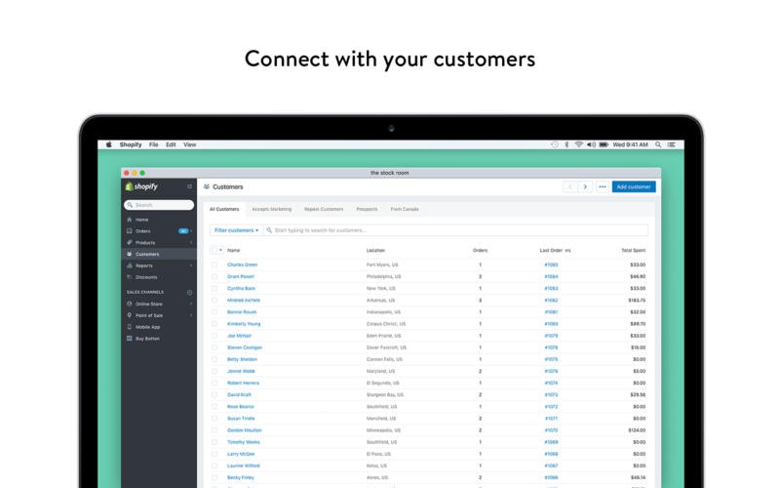Open the Edit menu in the menu bar
Viewport: 780px width, 488px height.
click(x=171, y=144)
